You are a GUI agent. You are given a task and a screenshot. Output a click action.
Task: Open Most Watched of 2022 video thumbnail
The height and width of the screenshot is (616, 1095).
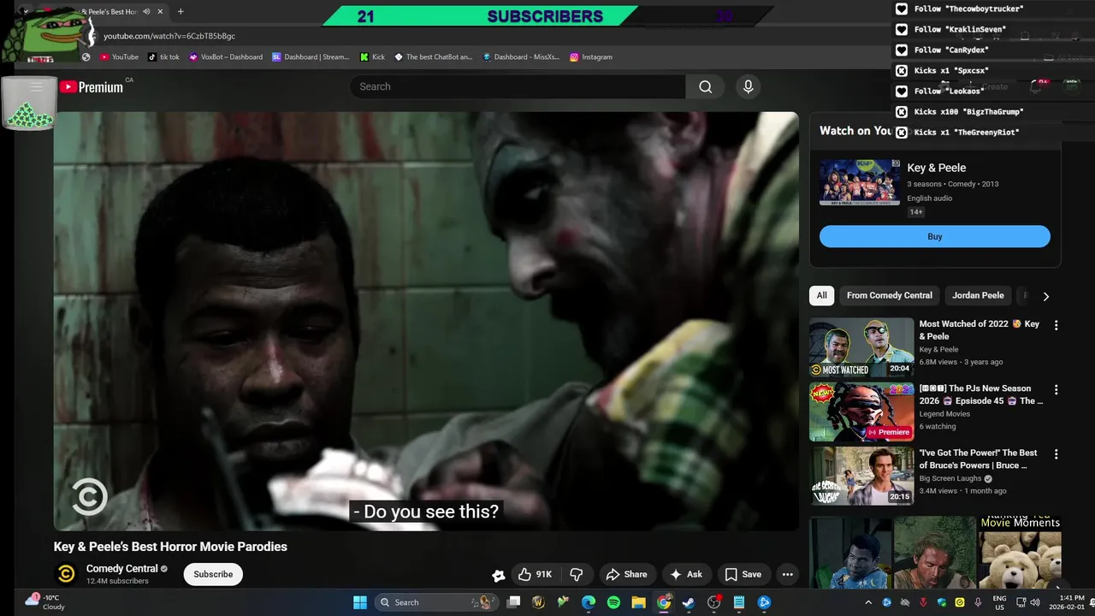(x=861, y=347)
